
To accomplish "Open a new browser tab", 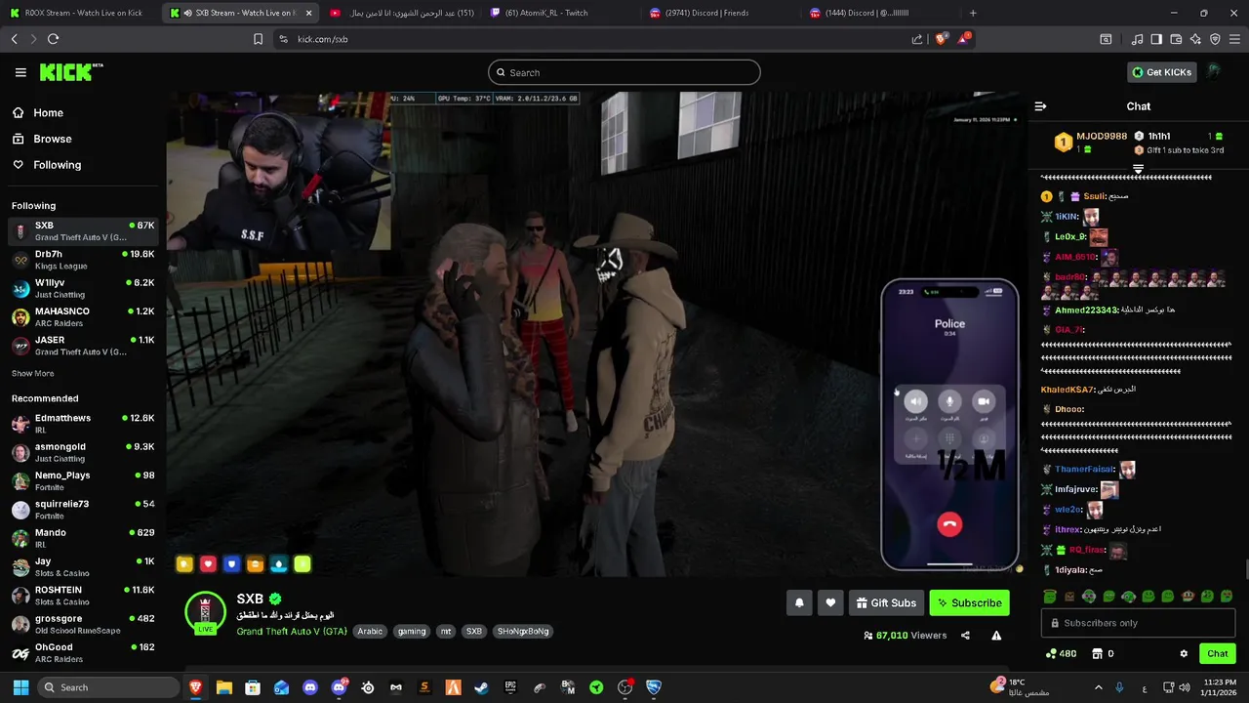I will click(973, 13).
